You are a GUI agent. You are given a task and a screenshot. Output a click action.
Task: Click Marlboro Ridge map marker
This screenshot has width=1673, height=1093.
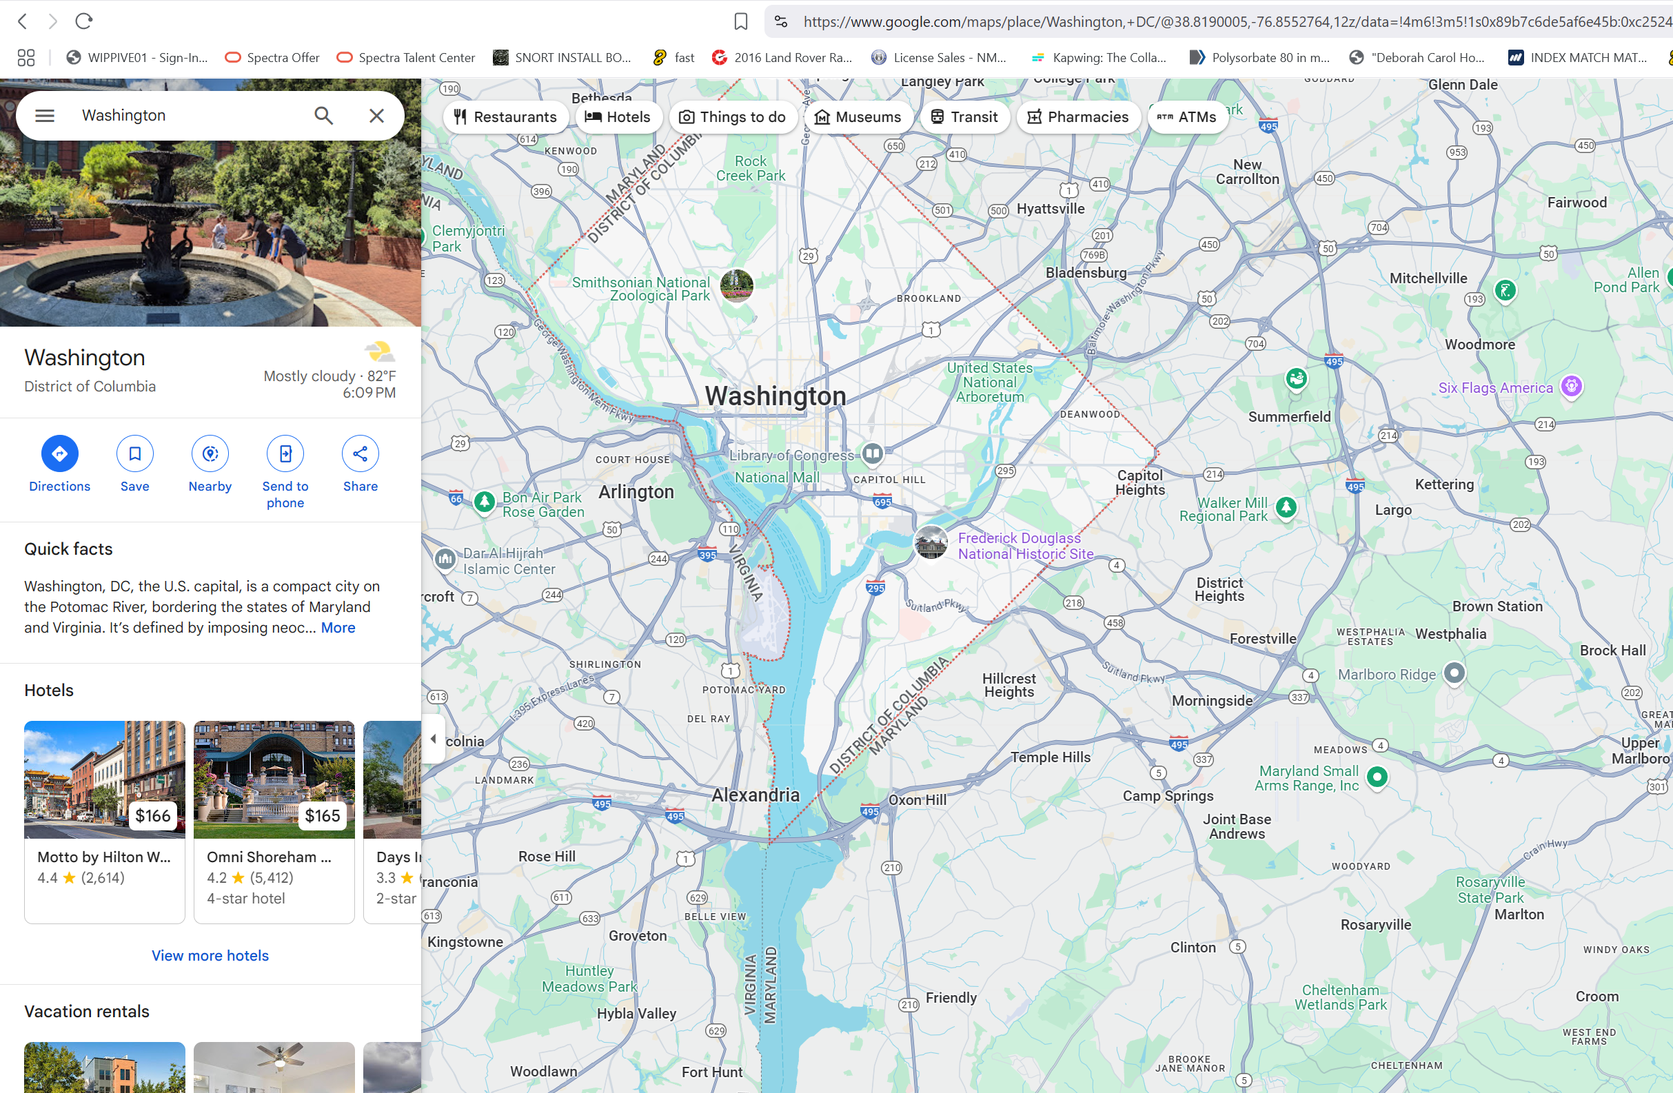pos(1454,673)
